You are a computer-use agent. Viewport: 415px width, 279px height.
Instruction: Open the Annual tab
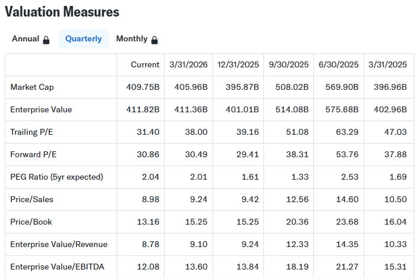31,39
